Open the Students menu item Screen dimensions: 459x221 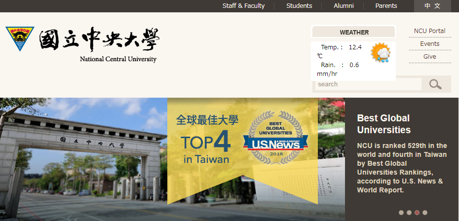(x=299, y=6)
